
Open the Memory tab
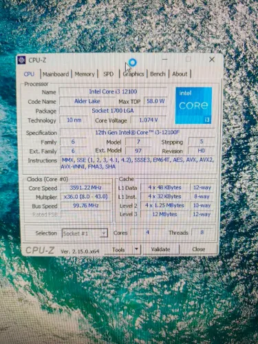(85, 74)
